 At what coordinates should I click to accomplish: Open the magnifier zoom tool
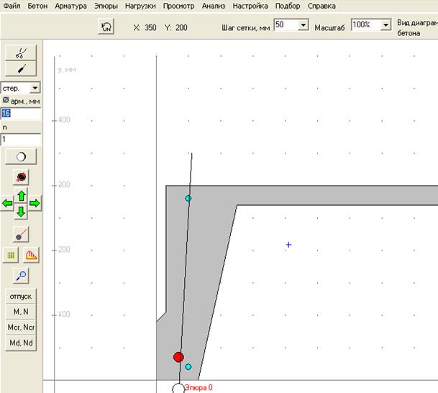21,274
